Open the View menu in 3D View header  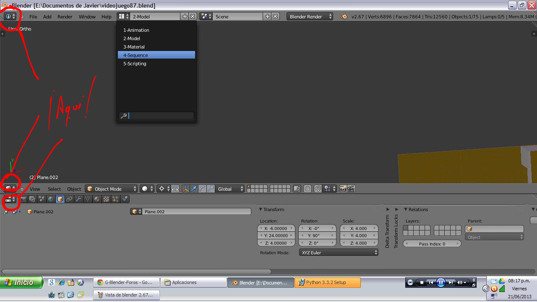click(35, 189)
